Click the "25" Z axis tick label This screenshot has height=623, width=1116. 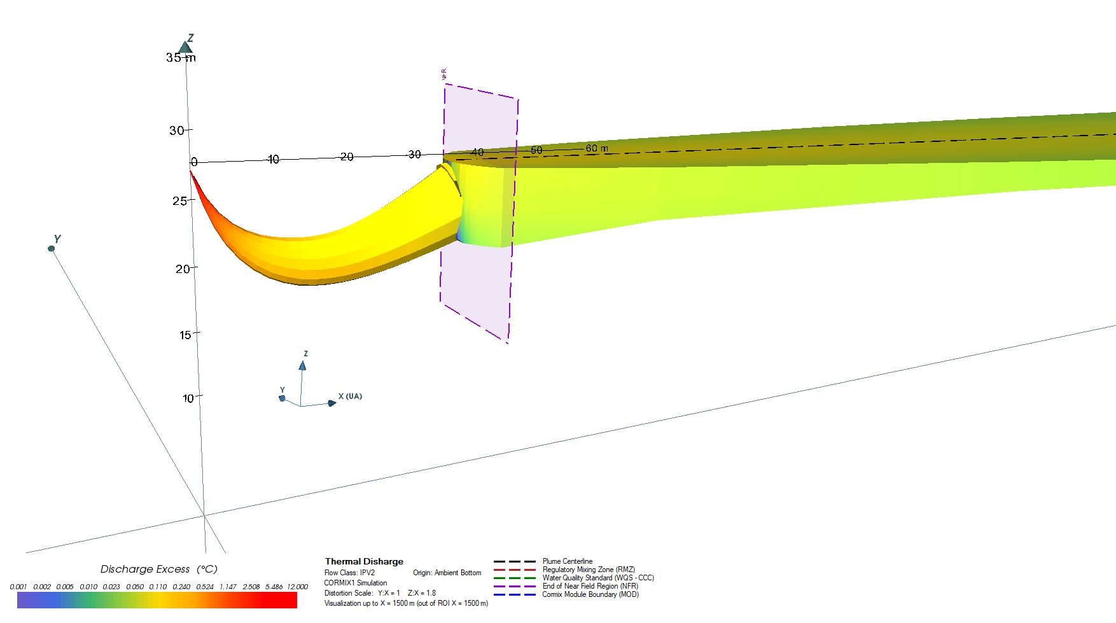179,201
